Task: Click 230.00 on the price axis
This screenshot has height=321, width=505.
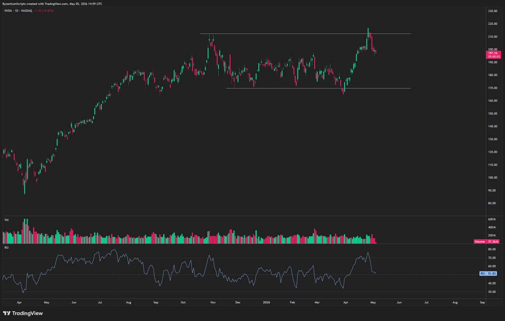Action: [492, 11]
